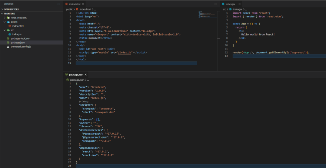Viewport: 326px width, 168px height.
Task: Click the snowpack.config.js file icon
Action: (8, 47)
